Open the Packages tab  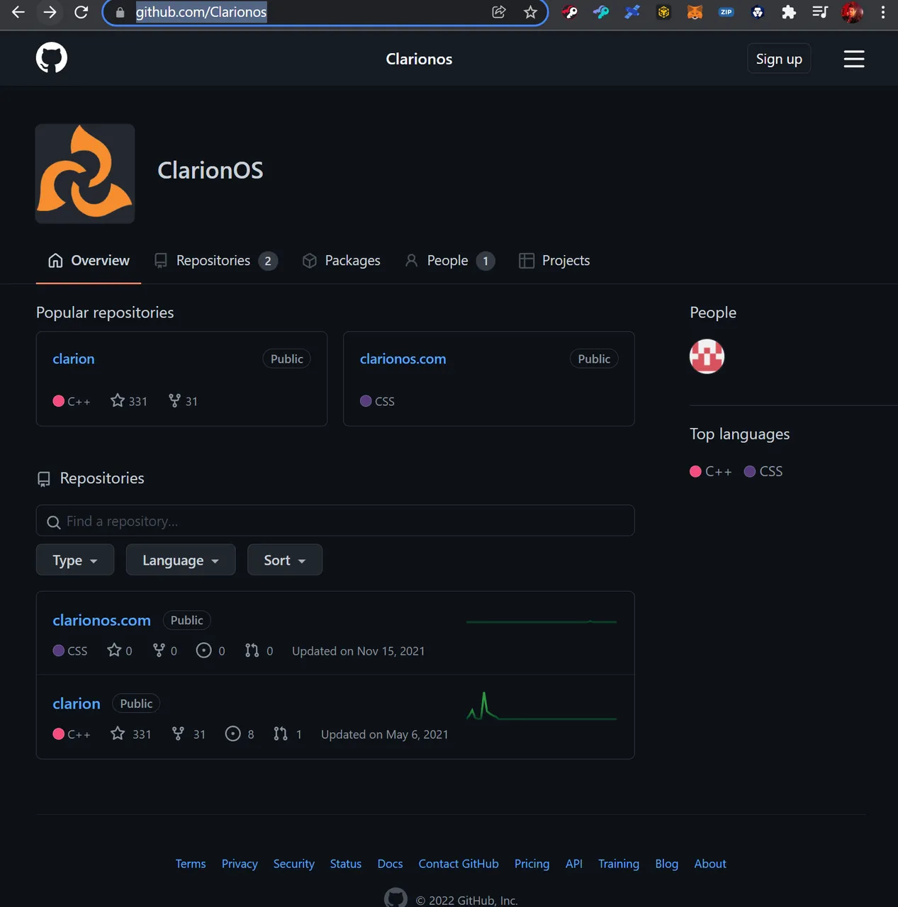tap(342, 261)
